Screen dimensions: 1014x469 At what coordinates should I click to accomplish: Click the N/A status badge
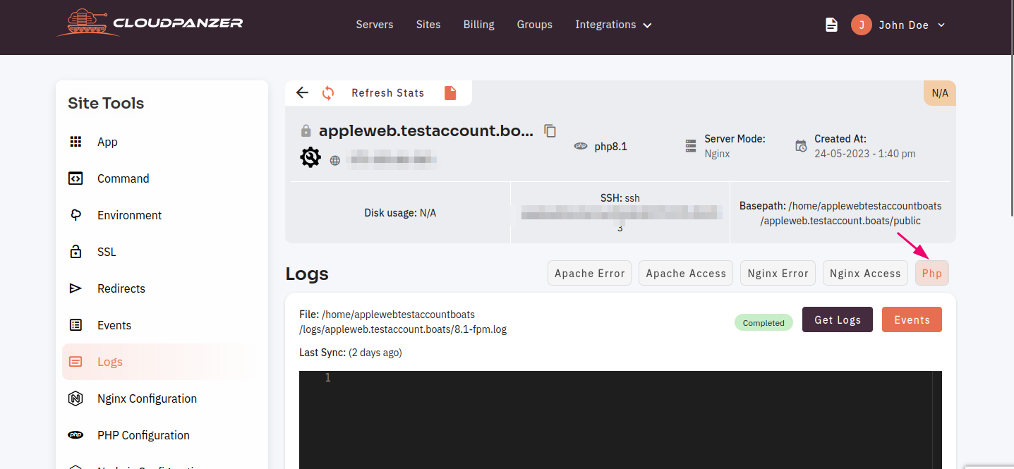coord(940,92)
